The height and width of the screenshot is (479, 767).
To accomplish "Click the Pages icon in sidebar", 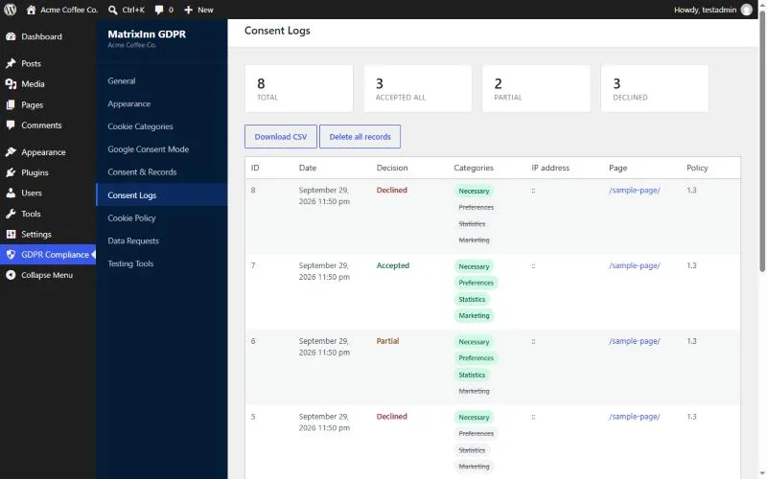I will point(11,104).
